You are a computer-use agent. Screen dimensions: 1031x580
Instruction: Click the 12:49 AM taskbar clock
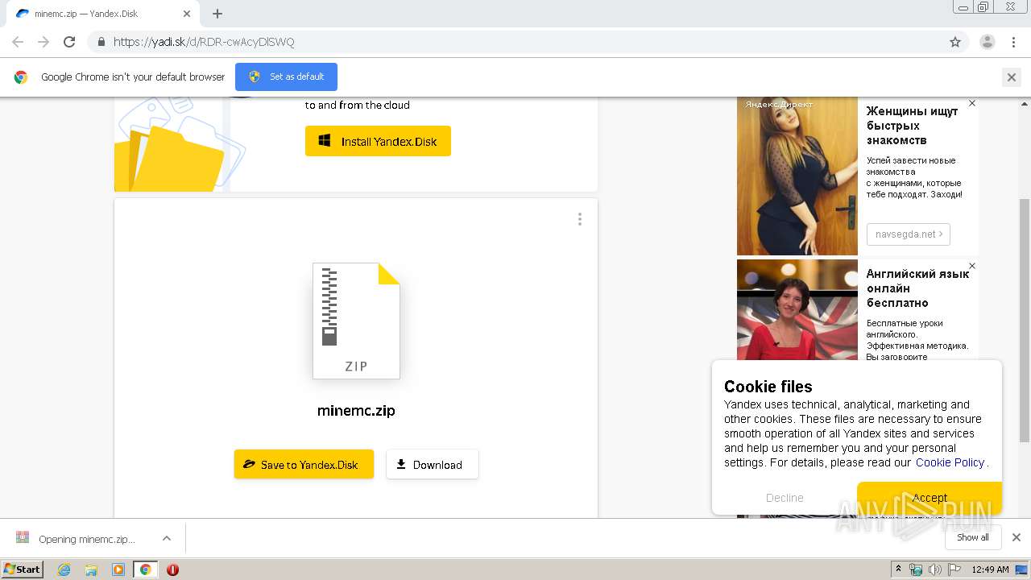click(990, 570)
